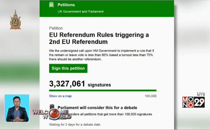Open the Show on a map link
The image size is (210, 130).
coord(60,96)
